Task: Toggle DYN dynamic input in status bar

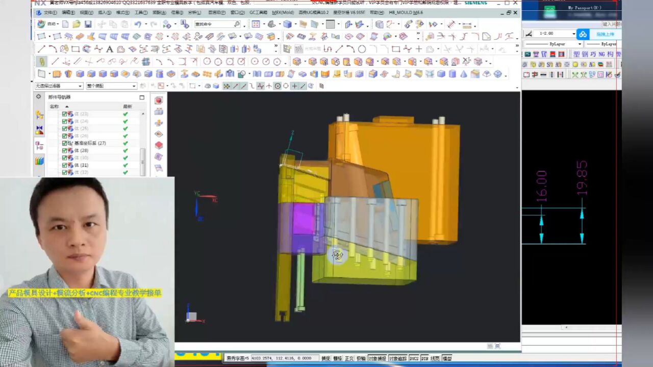Action: click(x=424, y=358)
